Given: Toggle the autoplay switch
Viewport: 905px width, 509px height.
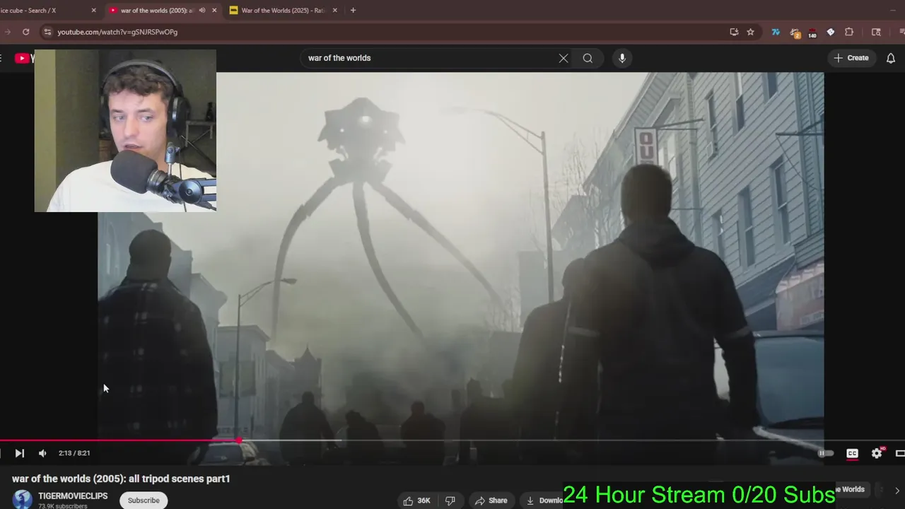Looking at the screenshot, I should pos(826,453).
